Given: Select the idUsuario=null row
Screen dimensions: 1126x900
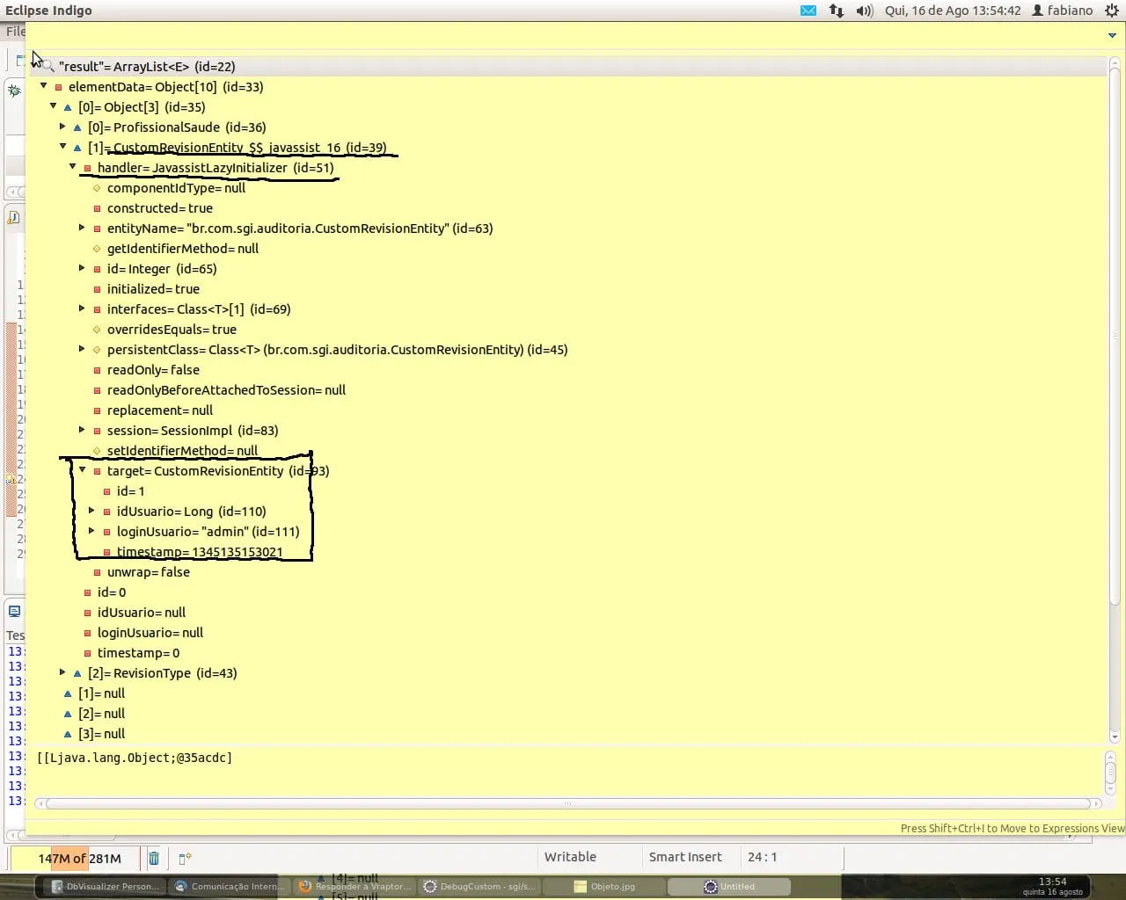Looking at the screenshot, I should pos(142,613).
